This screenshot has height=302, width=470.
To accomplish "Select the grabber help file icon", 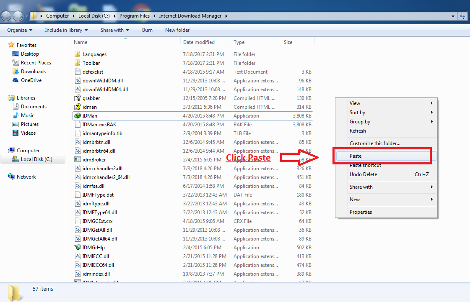I will [x=77, y=98].
